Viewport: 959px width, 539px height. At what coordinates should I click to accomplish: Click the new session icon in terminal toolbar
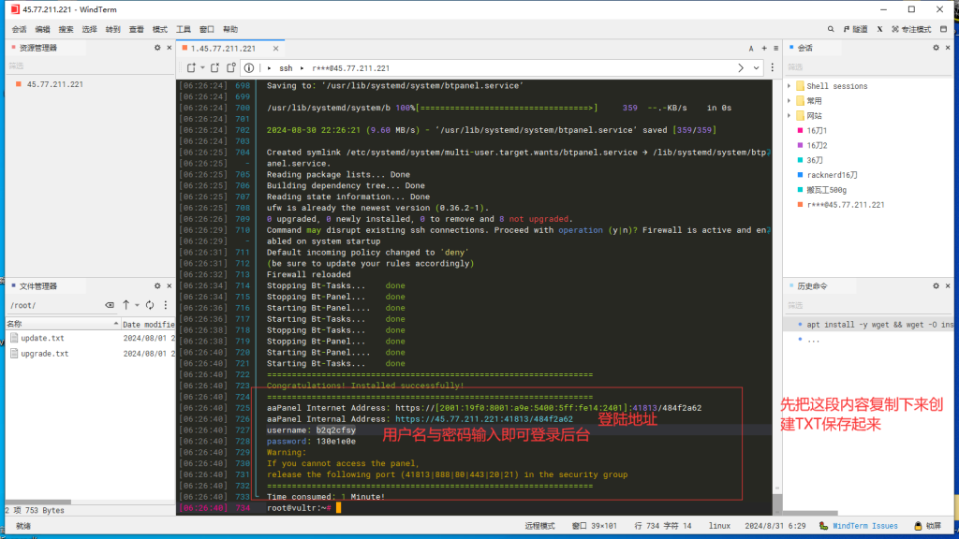click(191, 67)
